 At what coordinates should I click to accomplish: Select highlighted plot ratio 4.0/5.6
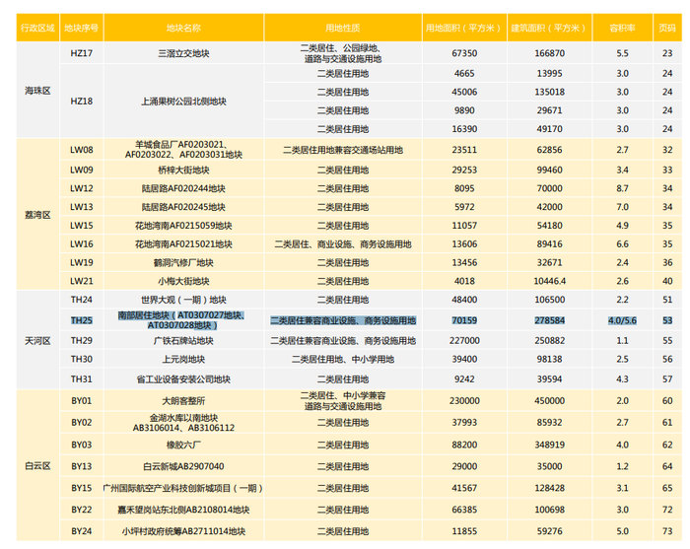click(x=622, y=320)
